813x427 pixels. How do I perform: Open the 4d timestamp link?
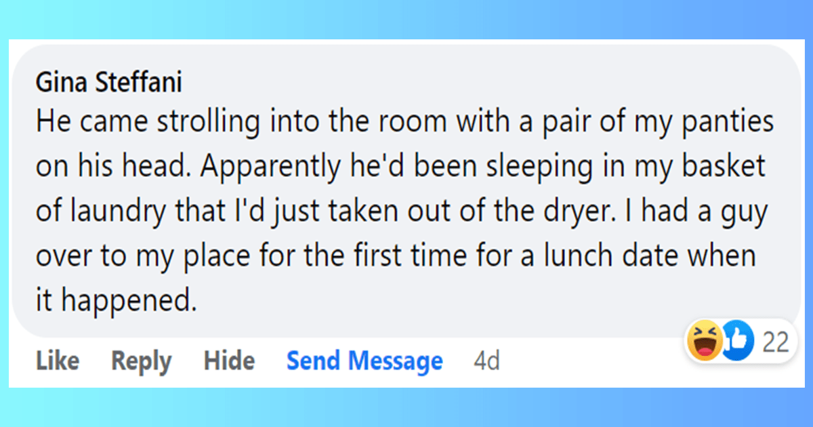coord(486,361)
